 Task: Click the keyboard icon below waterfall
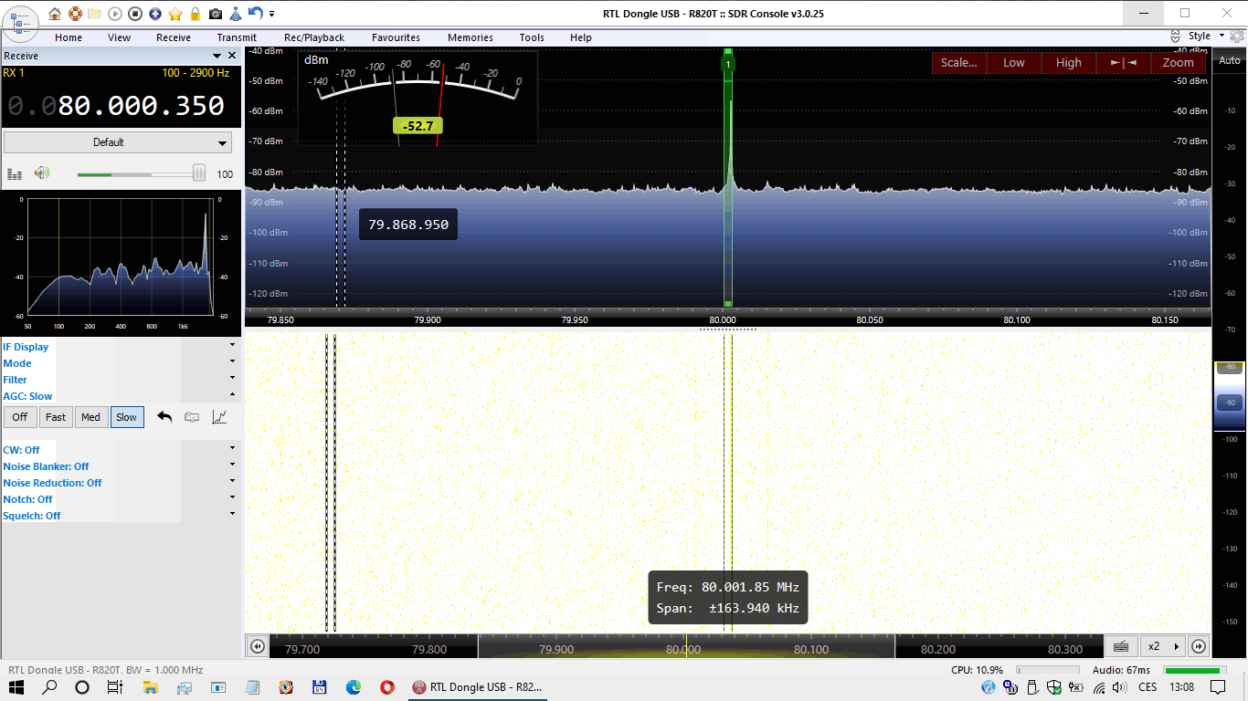coord(1121,646)
